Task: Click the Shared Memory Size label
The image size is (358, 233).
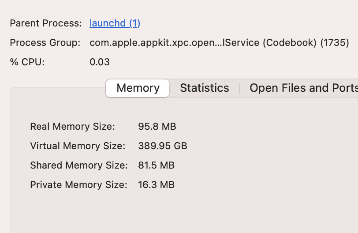Action: point(78,165)
